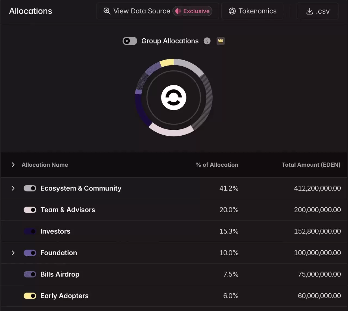Screen dimensions: 348x311
Task: Click the info icon next to Group Allocations
Action: click(x=207, y=41)
